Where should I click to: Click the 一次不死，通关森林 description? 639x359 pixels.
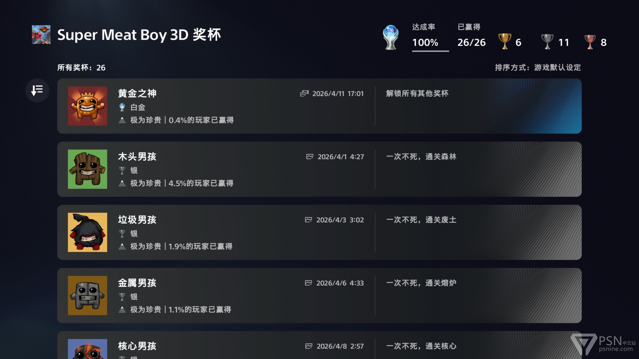pos(421,157)
